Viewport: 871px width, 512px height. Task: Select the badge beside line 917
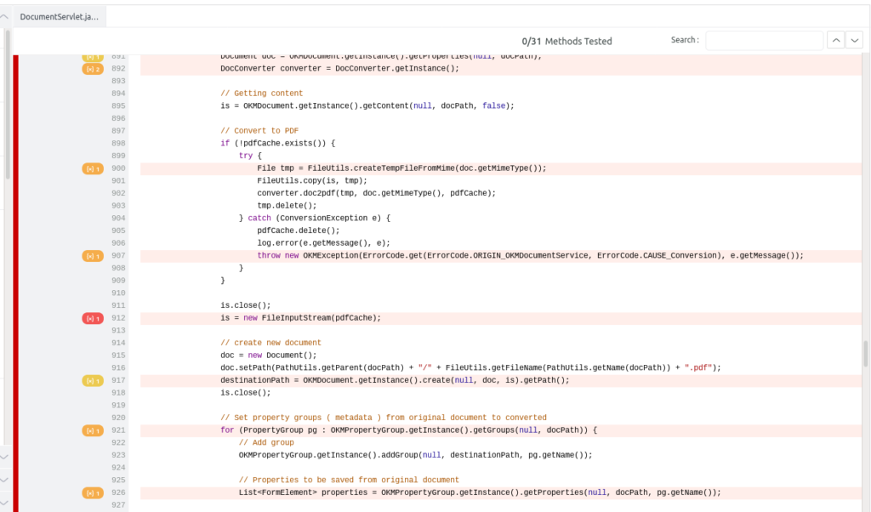[x=92, y=380]
